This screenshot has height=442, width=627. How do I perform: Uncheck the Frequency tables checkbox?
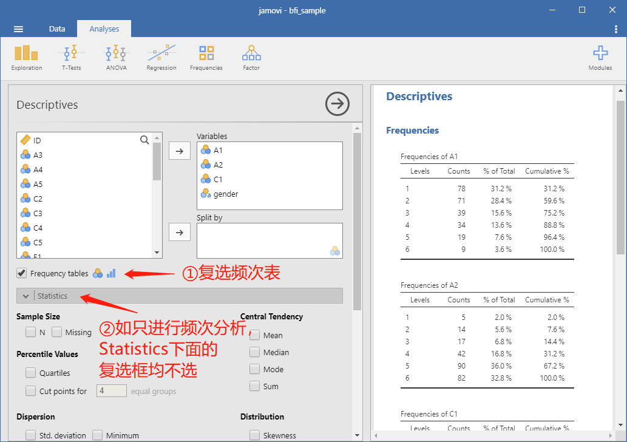(x=22, y=273)
